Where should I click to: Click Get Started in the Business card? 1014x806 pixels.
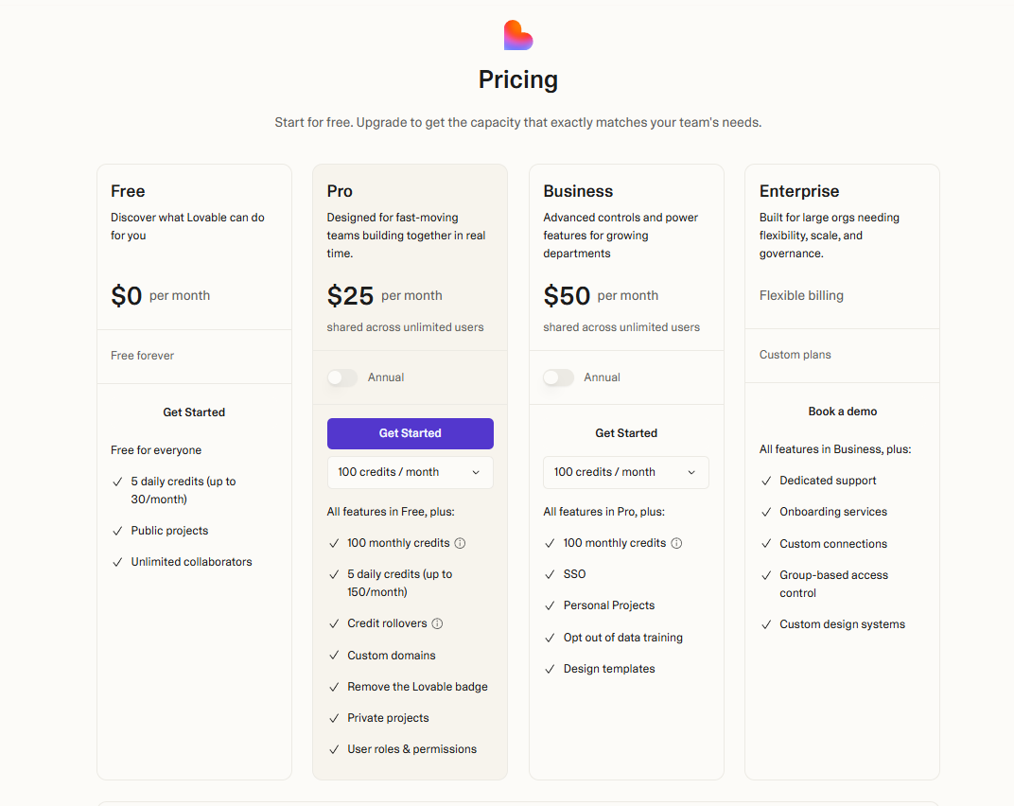625,432
